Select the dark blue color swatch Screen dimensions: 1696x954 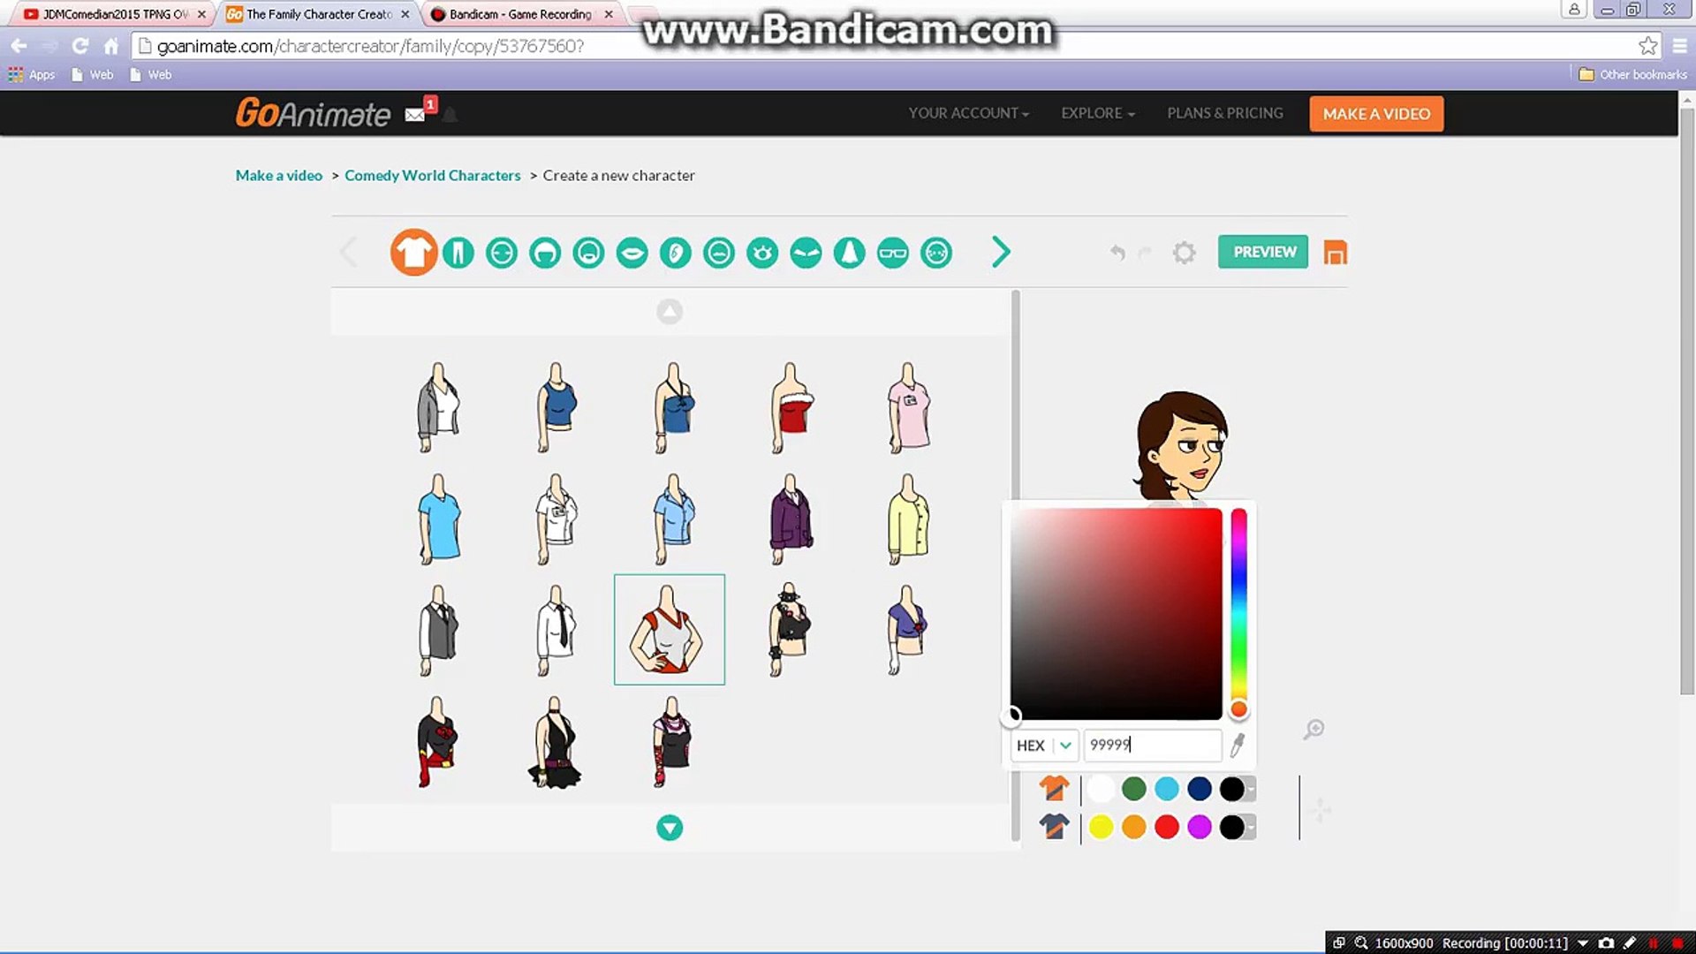coord(1200,788)
